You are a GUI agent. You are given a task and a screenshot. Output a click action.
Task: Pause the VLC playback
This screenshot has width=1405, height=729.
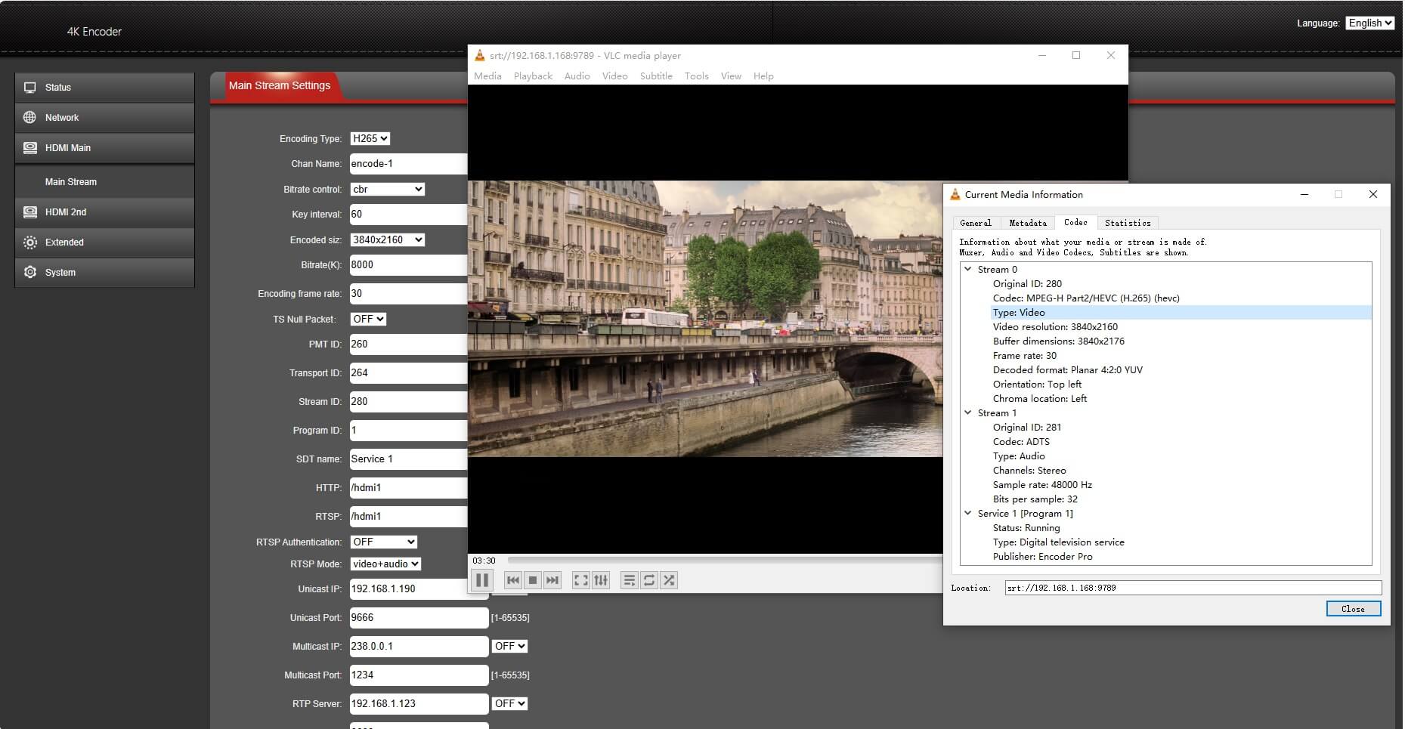tap(481, 580)
